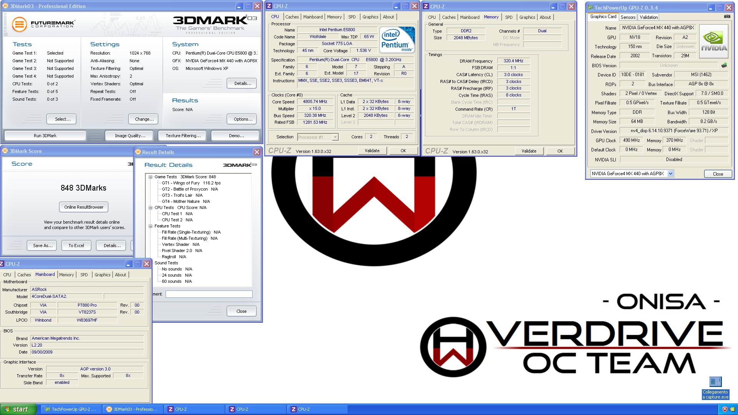Viewport: 738px width, 415px height.
Task: Select 'Pixel Shader 2.0' result row
Action: pyautogui.click(x=182, y=251)
